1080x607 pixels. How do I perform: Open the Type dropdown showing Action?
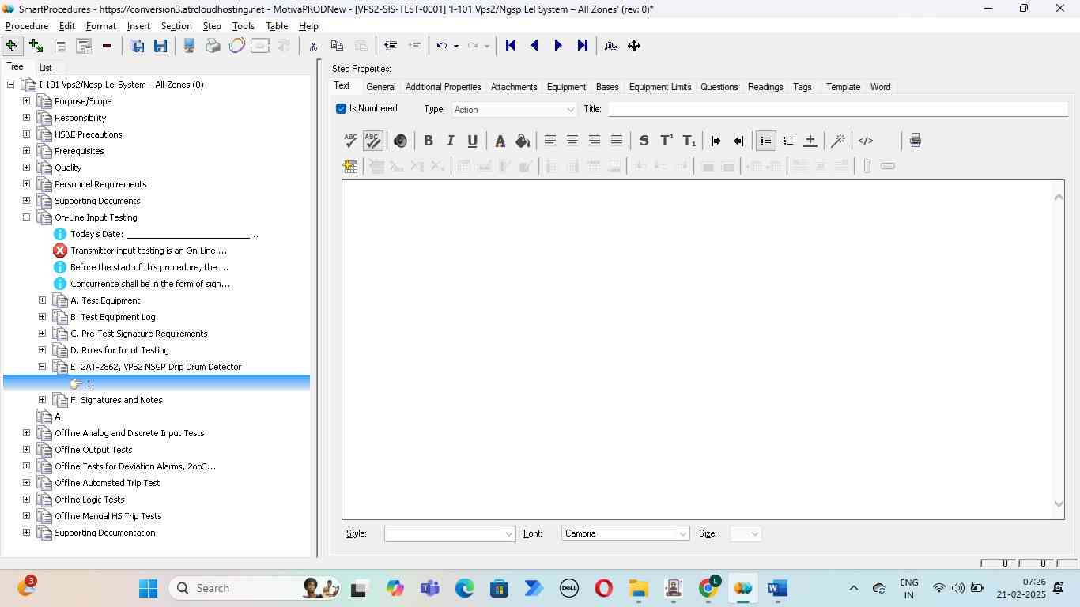[x=514, y=110]
